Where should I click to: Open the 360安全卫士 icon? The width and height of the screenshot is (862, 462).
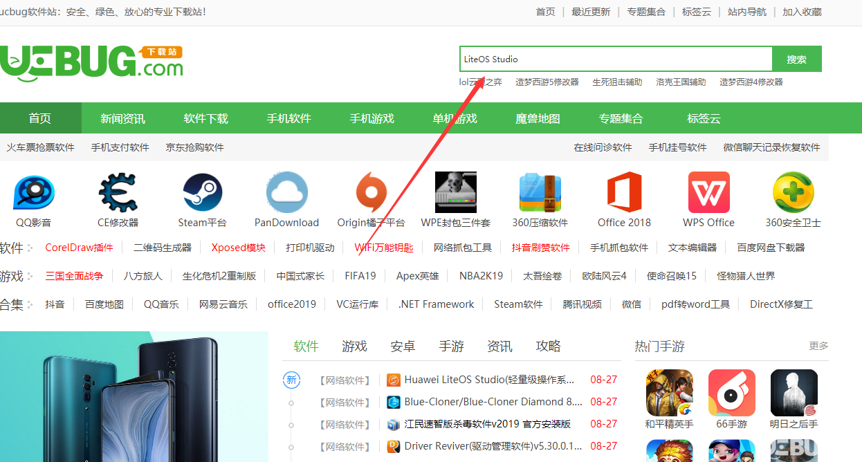[x=793, y=192]
